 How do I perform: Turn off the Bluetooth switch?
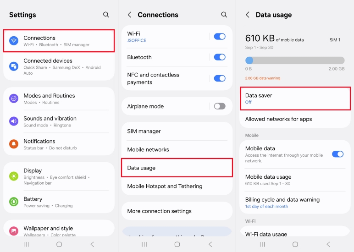(x=220, y=57)
